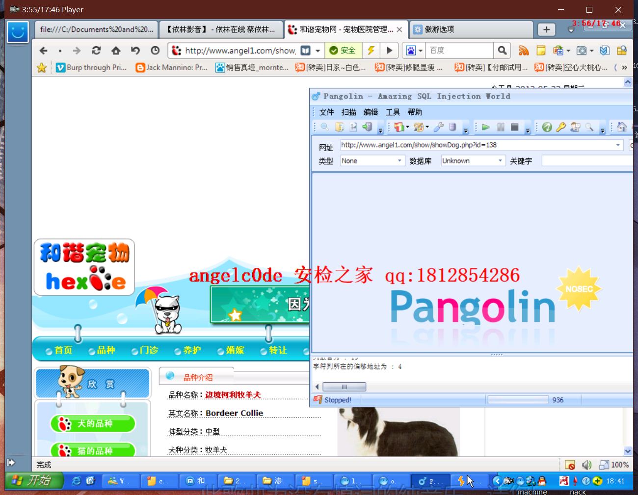Open the Burp through Pri... bookmark
Image resolution: width=638 pixels, height=495 pixels.
tap(91, 68)
